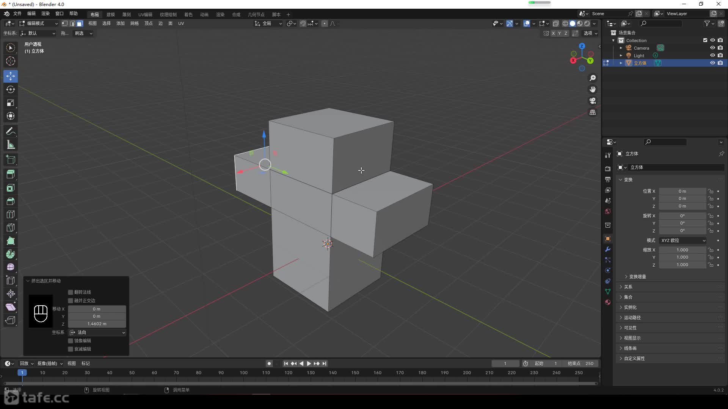Open the 网格 menu in viewport header
This screenshot has height=409, width=728.
point(135,23)
